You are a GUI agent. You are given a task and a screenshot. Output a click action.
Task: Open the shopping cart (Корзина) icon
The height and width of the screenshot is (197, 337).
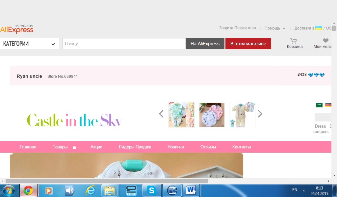[294, 41]
